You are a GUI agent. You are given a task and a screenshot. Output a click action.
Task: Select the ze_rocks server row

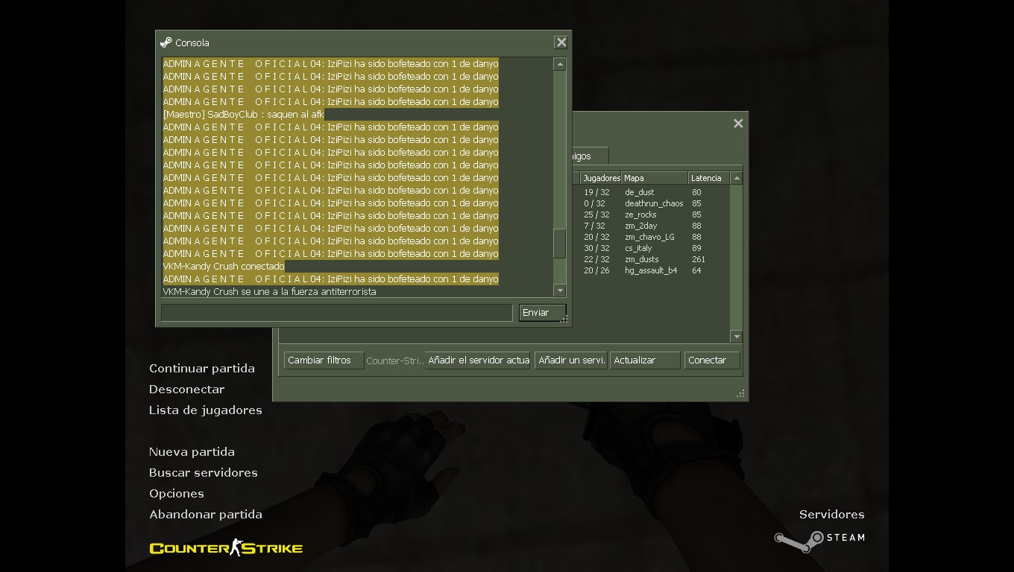point(651,214)
